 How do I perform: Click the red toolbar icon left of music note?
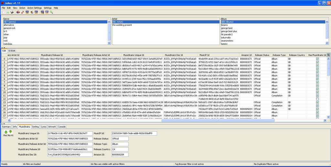tap(18, 12)
